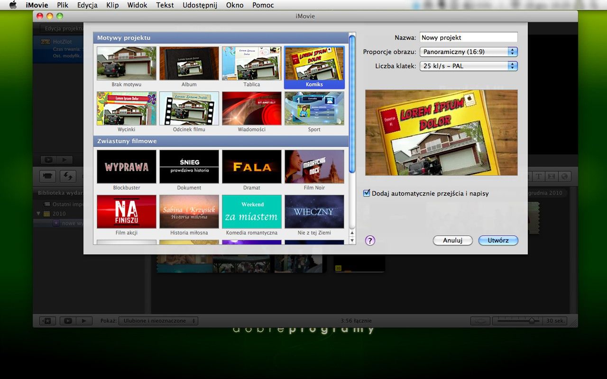The width and height of the screenshot is (607, 379).
Task: Click the Anuluj button
Action: [x=453, y=240]
